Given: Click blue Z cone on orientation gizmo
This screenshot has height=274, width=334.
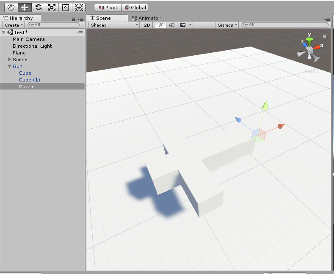Looking at the screenshot, I should click(x=305, y=45).
